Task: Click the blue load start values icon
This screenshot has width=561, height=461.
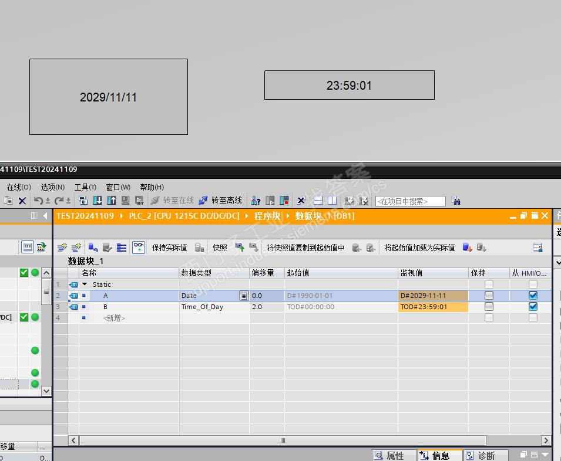Action: 467,248
